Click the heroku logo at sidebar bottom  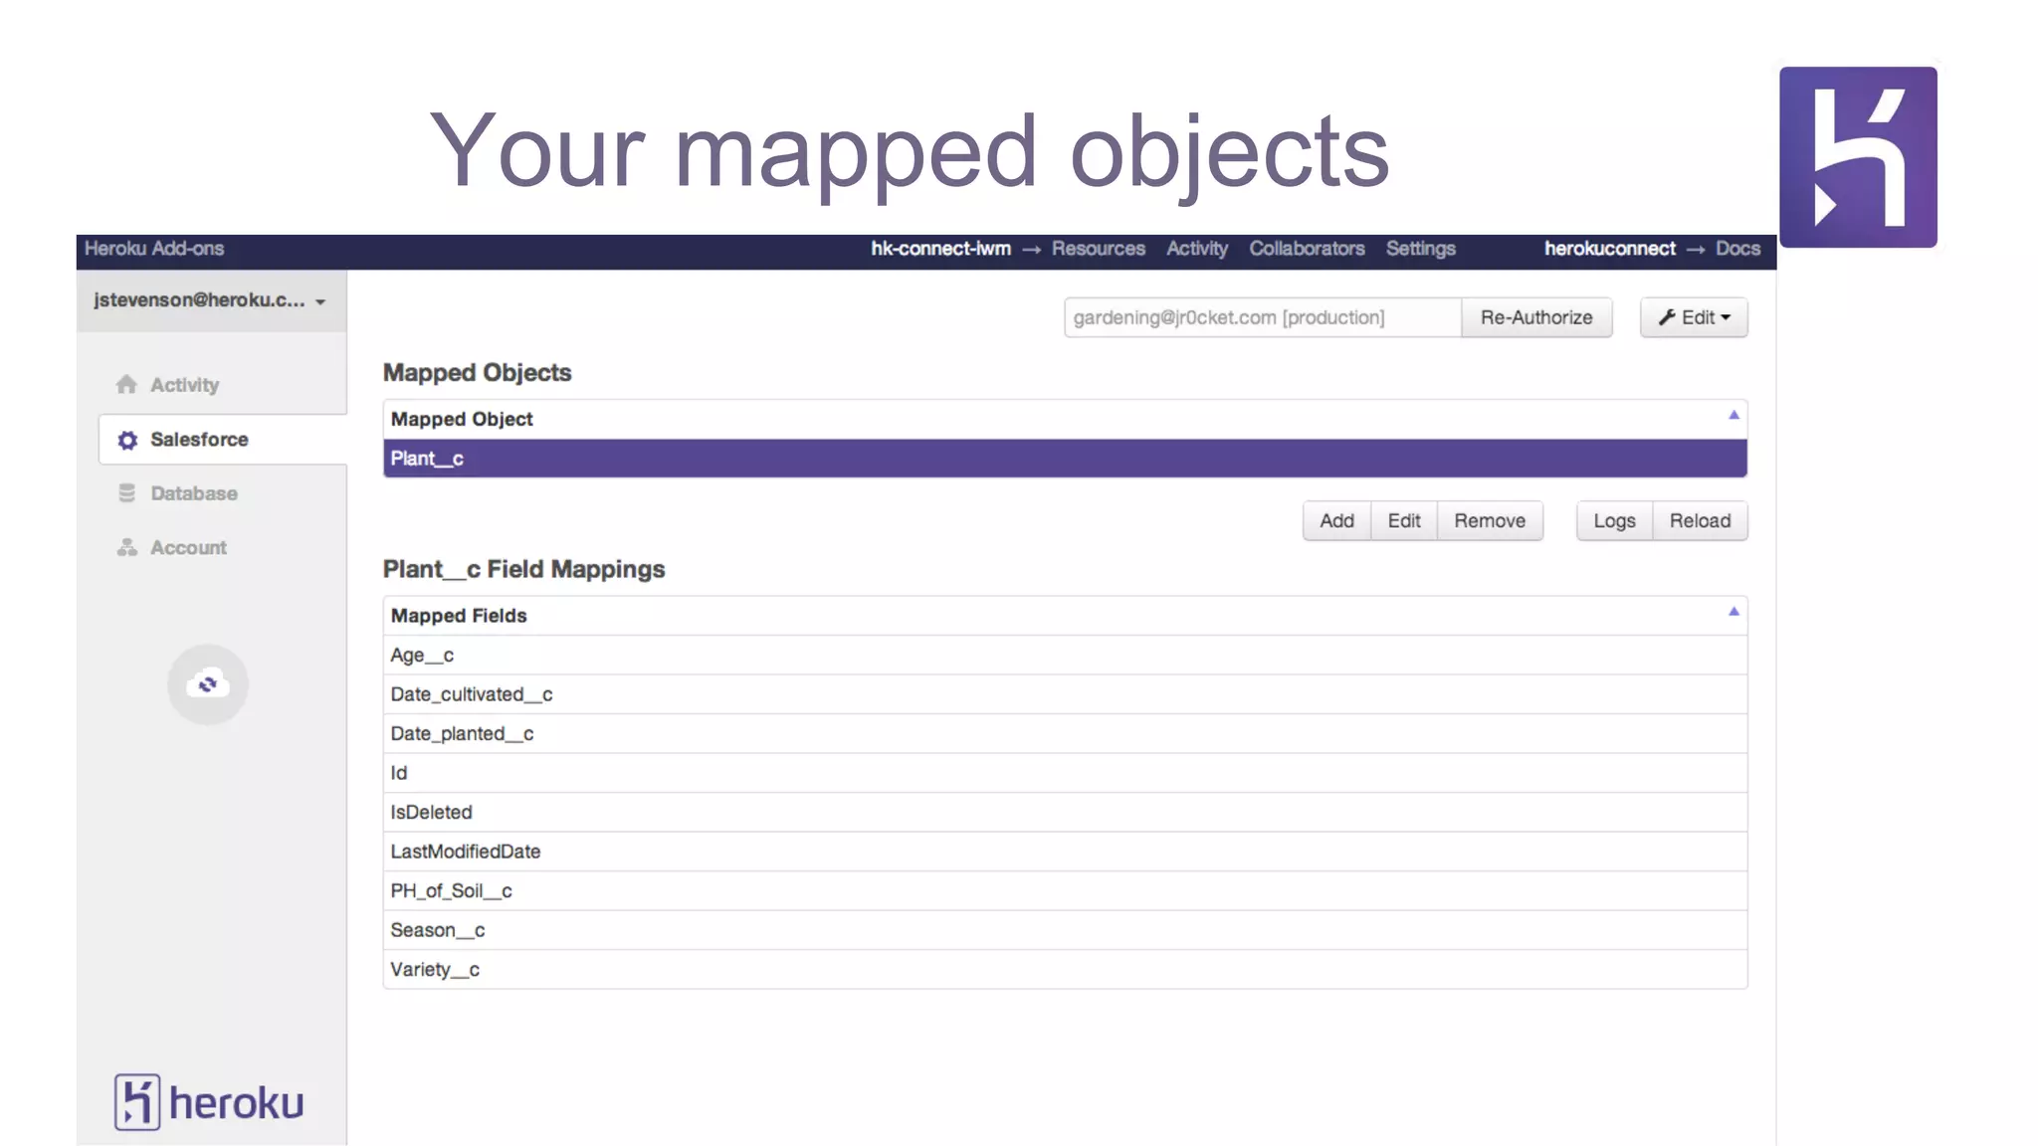(x=209, y=1102)
